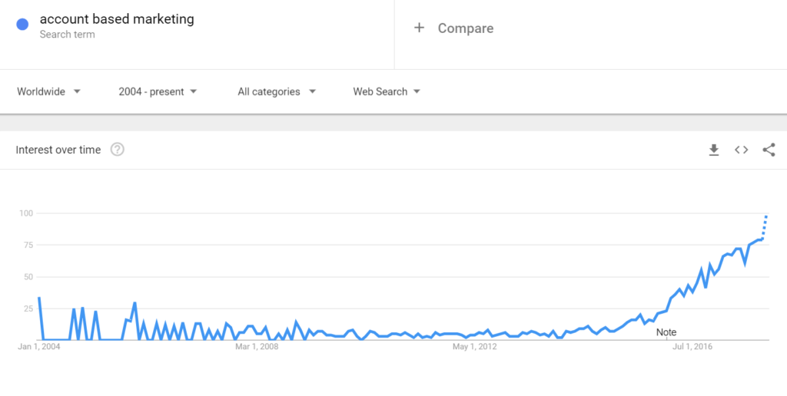Open the embed code icon
Screen dimensions: 787x396
(742, 150)
